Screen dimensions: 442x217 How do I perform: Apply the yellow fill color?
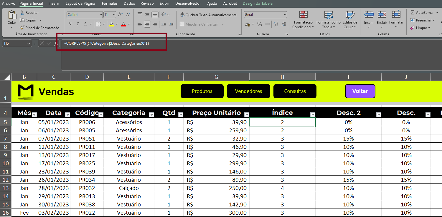111,24
